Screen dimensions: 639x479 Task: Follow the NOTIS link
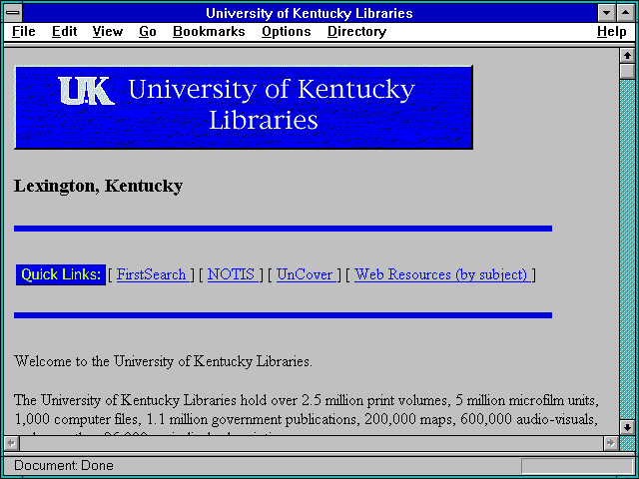232,274
